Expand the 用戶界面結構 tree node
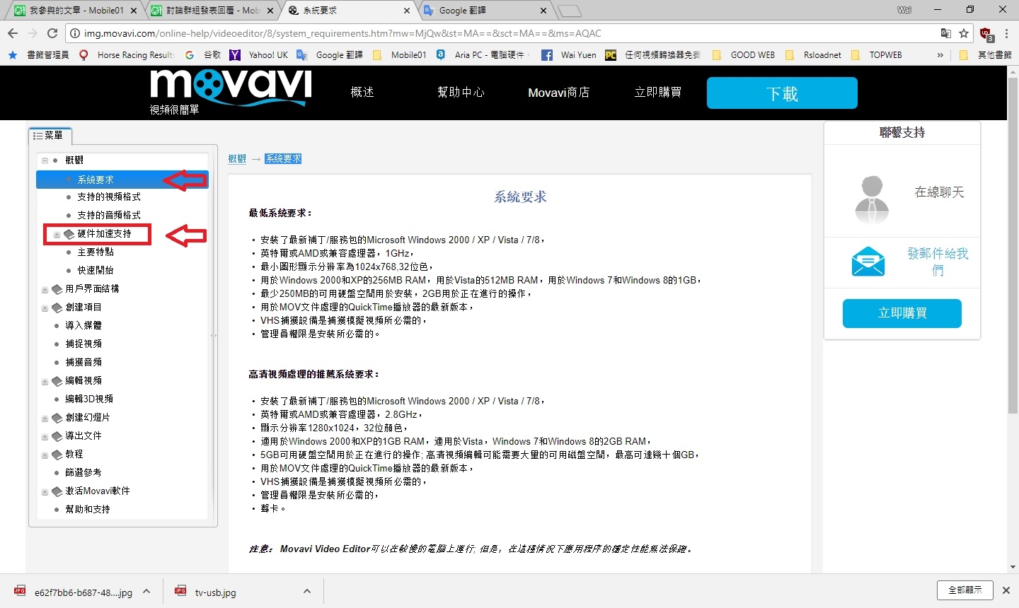 tap(45, 290)
